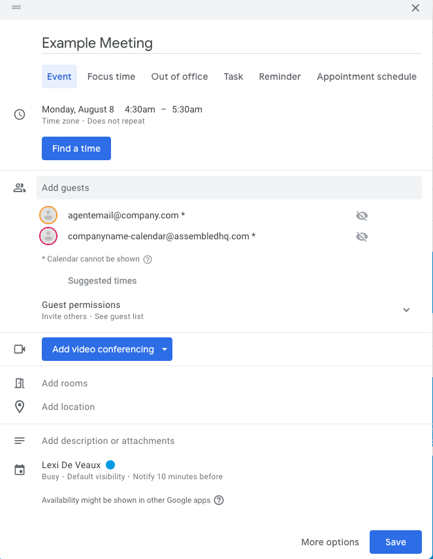Screen dimensions: 433x559
Task: Open the Add video conferencing dropdown arrow
Action: (165, 349)
